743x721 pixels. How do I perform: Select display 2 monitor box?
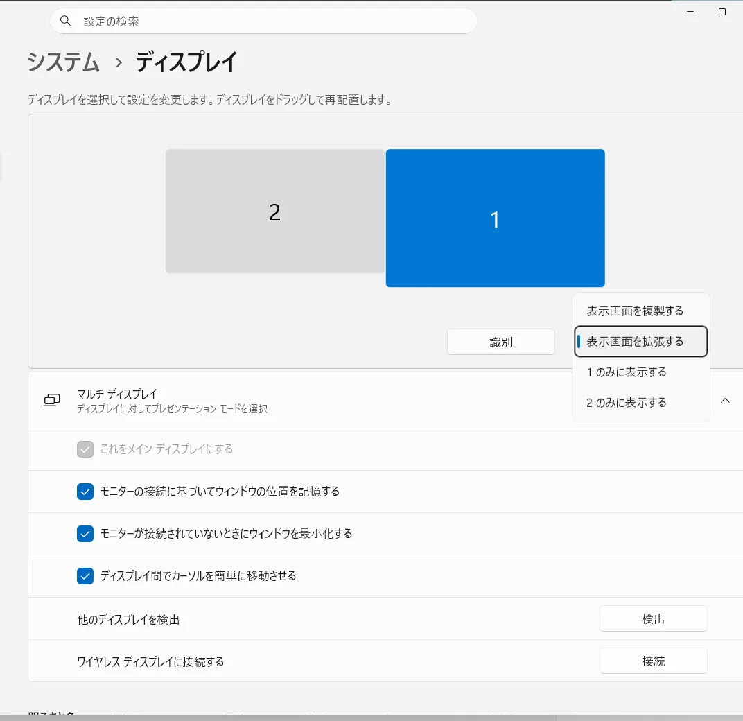coord(275,211)
